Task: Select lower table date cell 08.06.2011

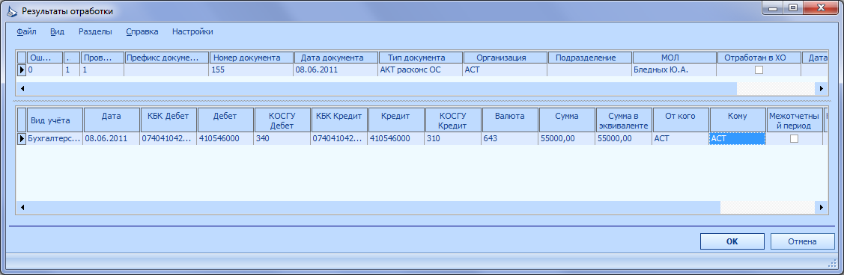Action: click(112, 138)
